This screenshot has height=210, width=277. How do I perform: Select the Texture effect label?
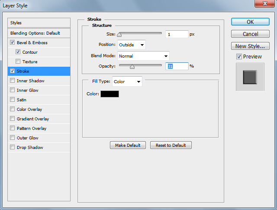(x=30, y=61)
